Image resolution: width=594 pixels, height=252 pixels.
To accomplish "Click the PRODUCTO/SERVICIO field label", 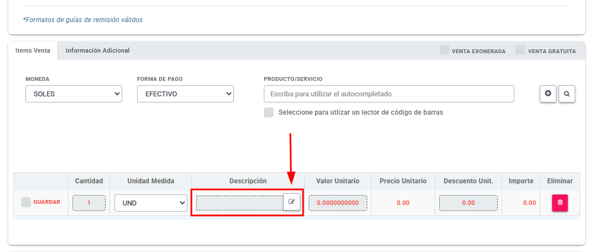I will point(293,79).
